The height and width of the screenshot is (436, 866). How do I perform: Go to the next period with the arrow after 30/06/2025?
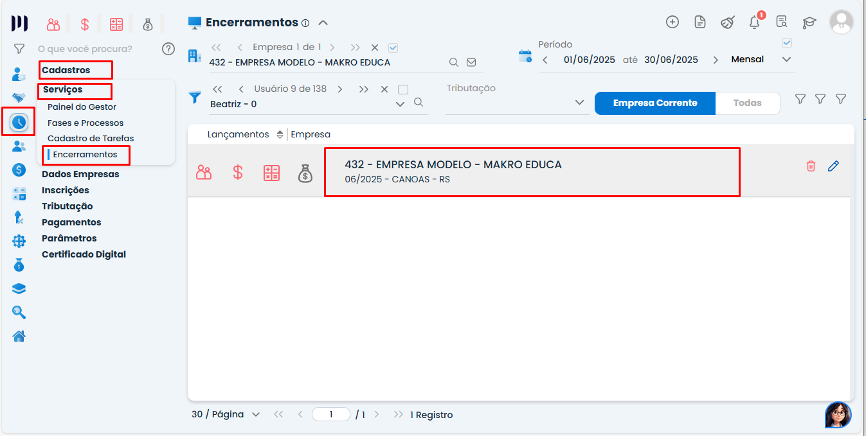[716, 60]
